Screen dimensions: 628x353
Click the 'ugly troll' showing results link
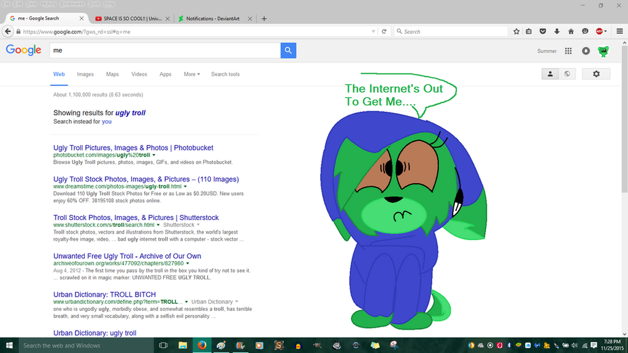click(130, 113)
